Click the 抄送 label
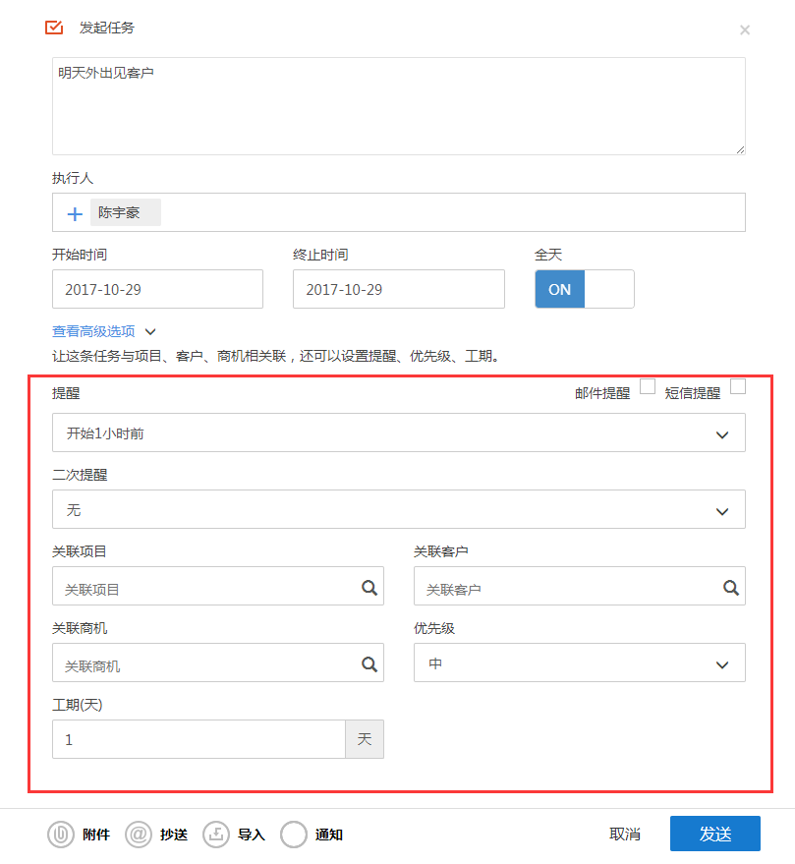 (174, 835)
